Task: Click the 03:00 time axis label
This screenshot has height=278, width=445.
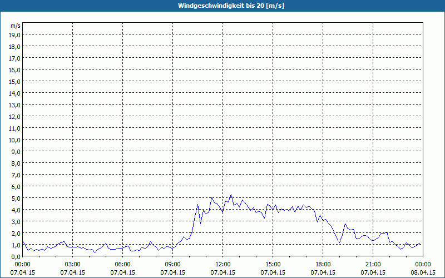Action: [73, 265]
